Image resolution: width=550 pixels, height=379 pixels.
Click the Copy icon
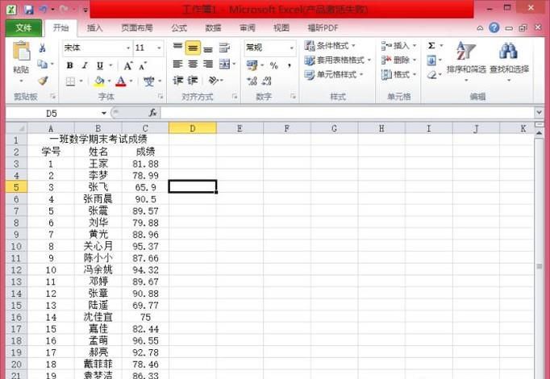[x=43, y=64]
